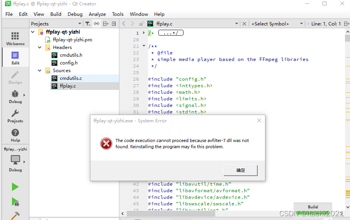Toggle synchronize with editor link icon
The image size is (350, 220).
click(x=97, y=24)
